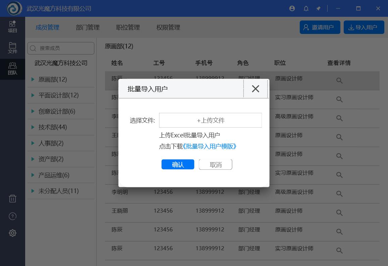The height and width of the screenshot is (266, 388).
Task: Click the 高级原画设计师 cell in 李明明 row
Action: (294, 192)
